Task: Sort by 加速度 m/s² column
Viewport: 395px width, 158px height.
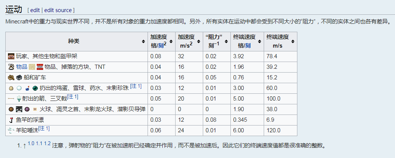Action: pos(198,42)
